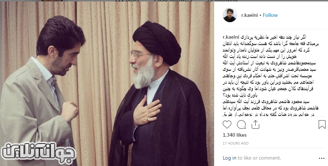Viewport: 328px width, 166px height.
Task: Open the r.kaeini username in the post header
Action: (x=249, y=15)
